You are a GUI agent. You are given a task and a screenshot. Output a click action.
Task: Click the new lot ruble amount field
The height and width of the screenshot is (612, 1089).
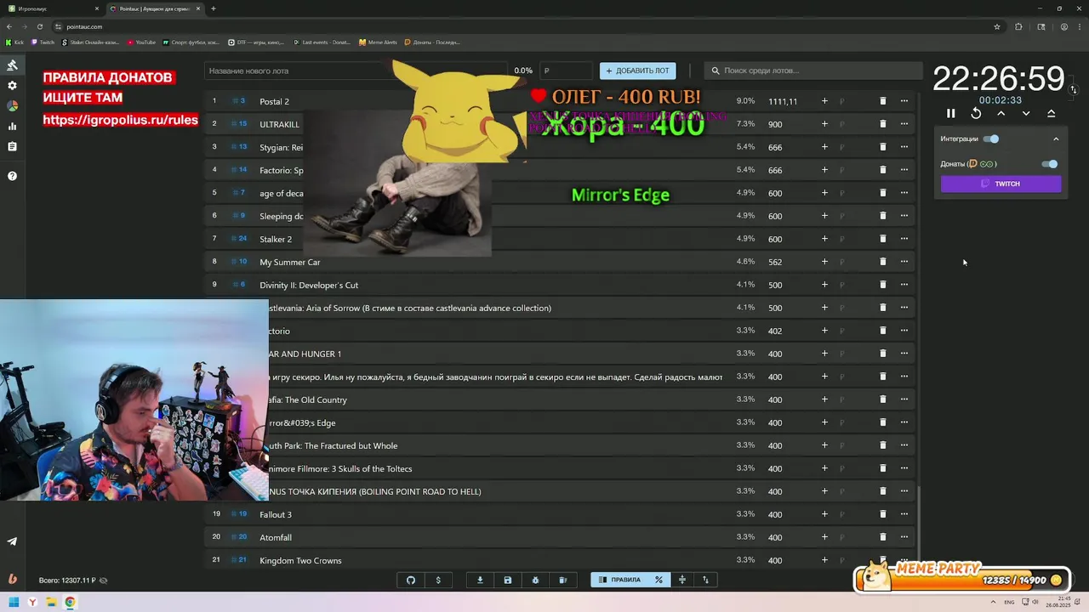(x=566, y=71)
